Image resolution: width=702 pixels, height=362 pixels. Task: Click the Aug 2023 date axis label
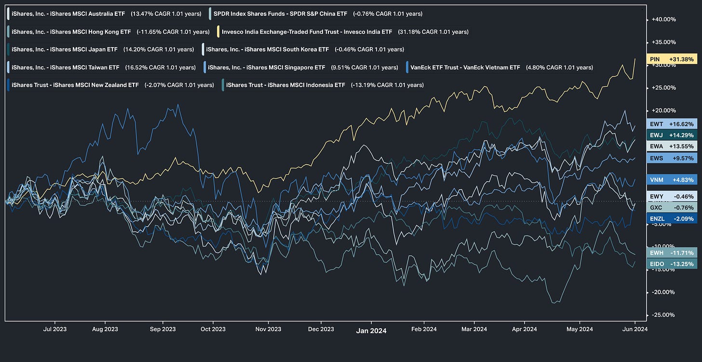(x=105, y=329)
